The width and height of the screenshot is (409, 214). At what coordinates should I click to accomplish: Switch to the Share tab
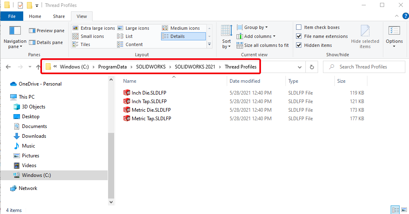click(x=59, y=16)
